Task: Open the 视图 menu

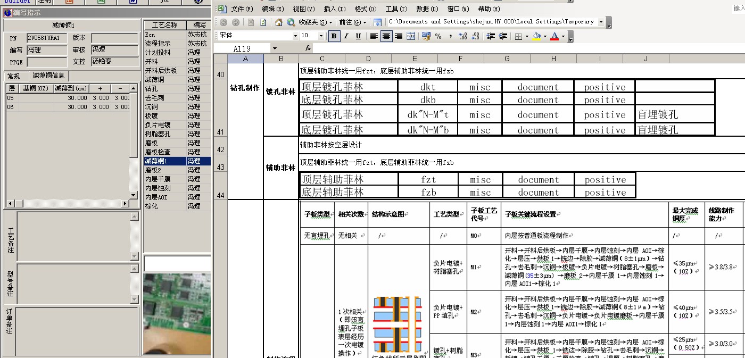Action: (x=303, y=9)
